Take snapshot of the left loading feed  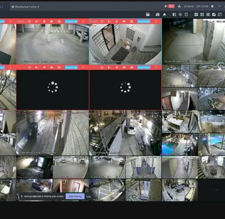click(x=59, y=68)
